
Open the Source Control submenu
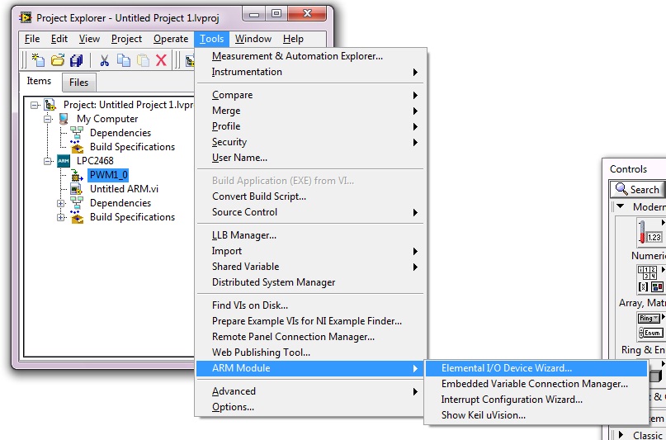point(312,212)
